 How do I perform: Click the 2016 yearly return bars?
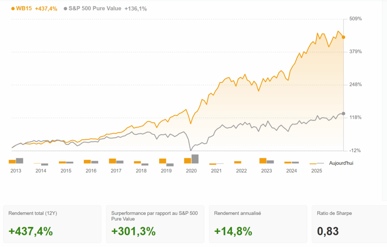(91, 162)
